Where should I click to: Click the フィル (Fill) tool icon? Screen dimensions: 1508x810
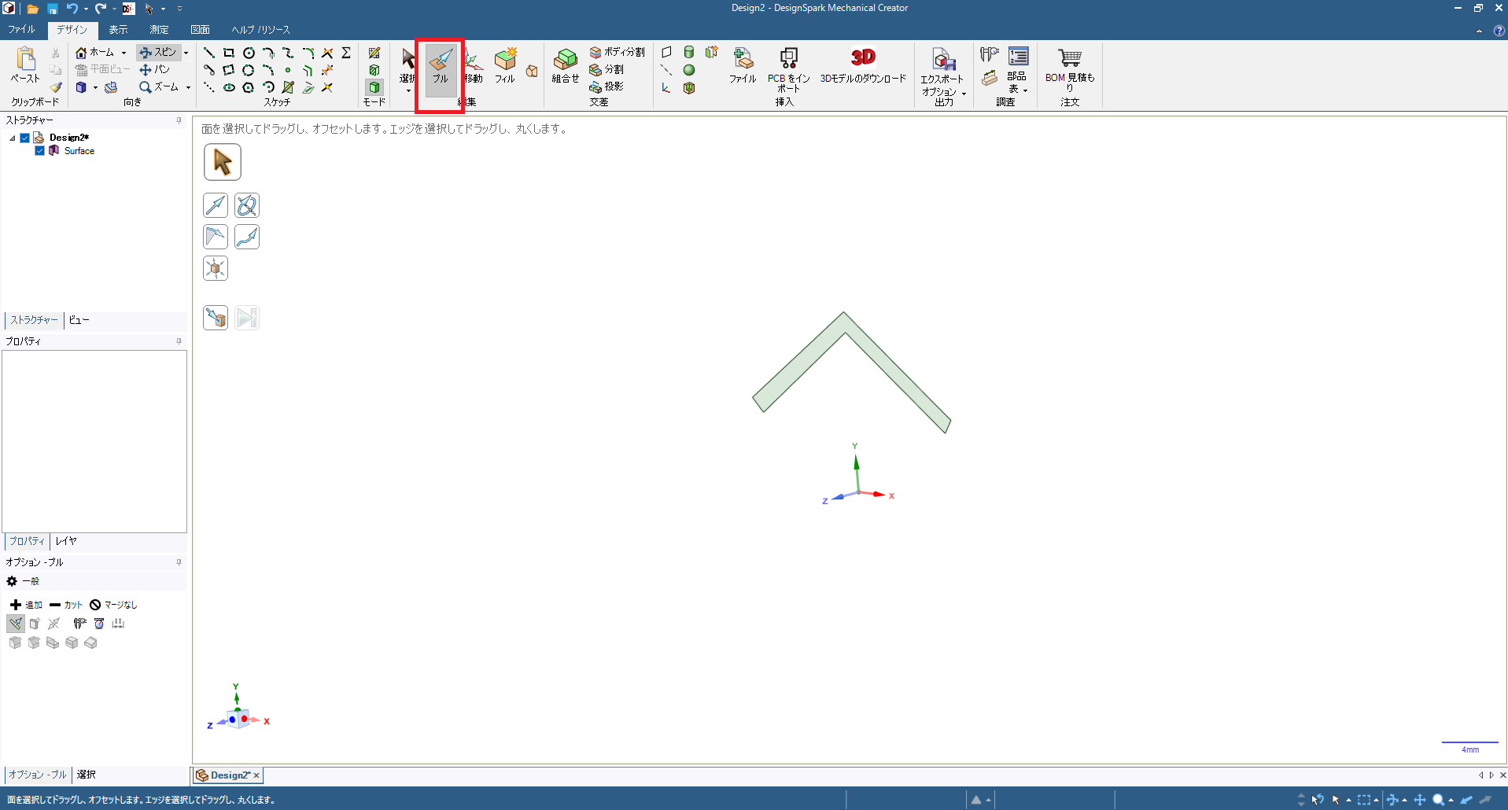[x=505, y=60]
